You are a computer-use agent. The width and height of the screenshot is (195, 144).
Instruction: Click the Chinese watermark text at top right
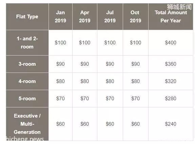point(179,7)
